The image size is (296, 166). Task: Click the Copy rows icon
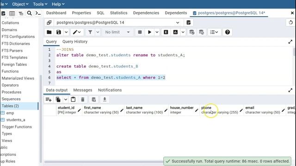coord(58,100)
